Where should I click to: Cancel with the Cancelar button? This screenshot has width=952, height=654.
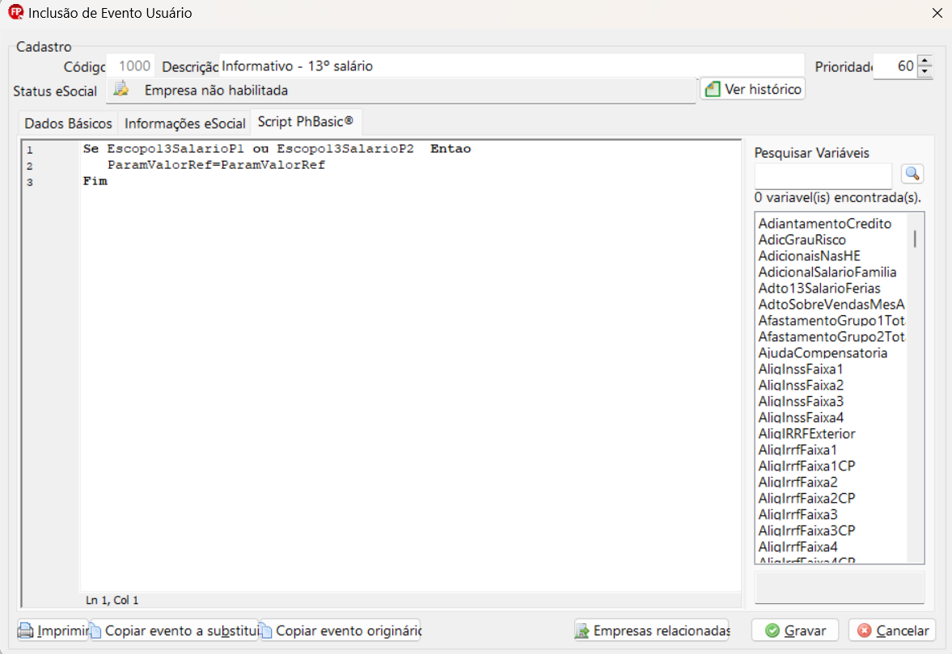coord(892,631)
